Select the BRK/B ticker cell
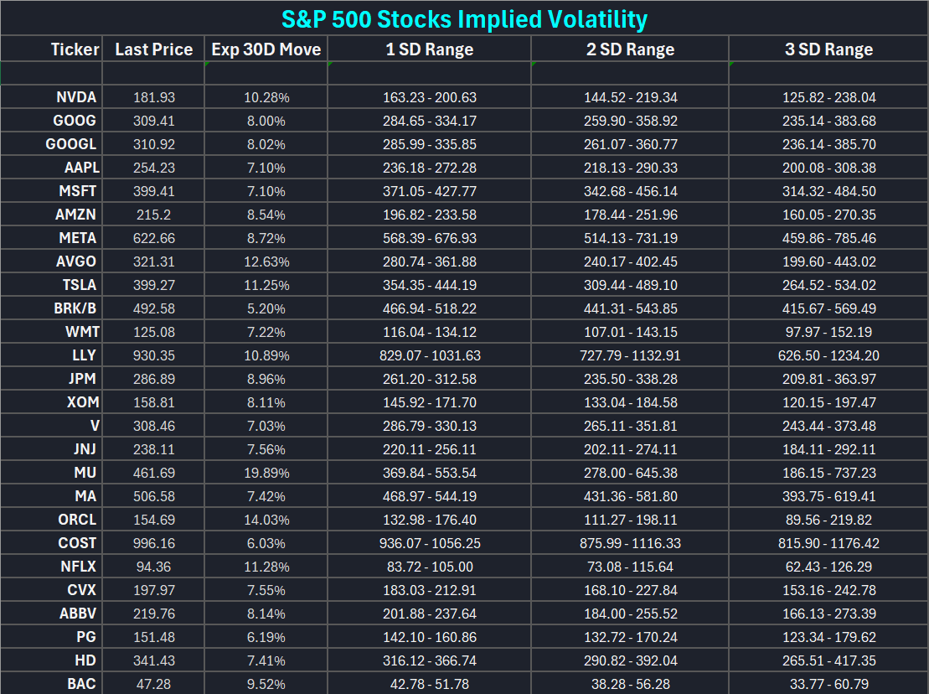The width and height of the screenshot is (929, 694). (75, 308)
